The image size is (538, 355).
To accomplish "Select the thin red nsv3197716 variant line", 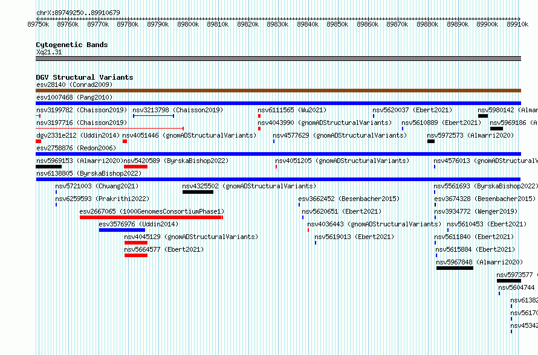I will click(110, 129).
